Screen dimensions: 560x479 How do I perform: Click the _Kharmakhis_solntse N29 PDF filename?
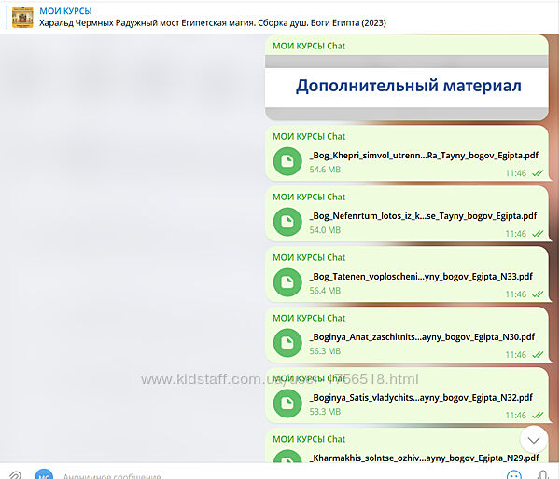pyautogui.click(x=423, y=458)
